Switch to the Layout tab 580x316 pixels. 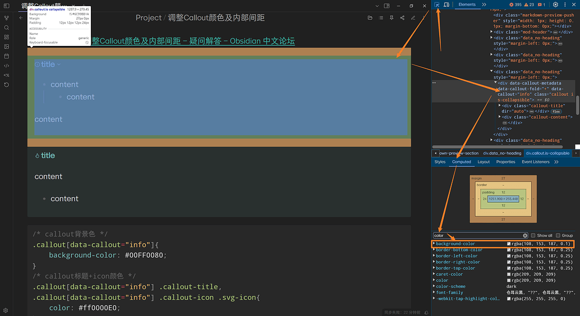click(x=484, y=162)
